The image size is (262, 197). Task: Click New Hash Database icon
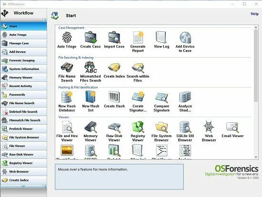click(67, 97)
